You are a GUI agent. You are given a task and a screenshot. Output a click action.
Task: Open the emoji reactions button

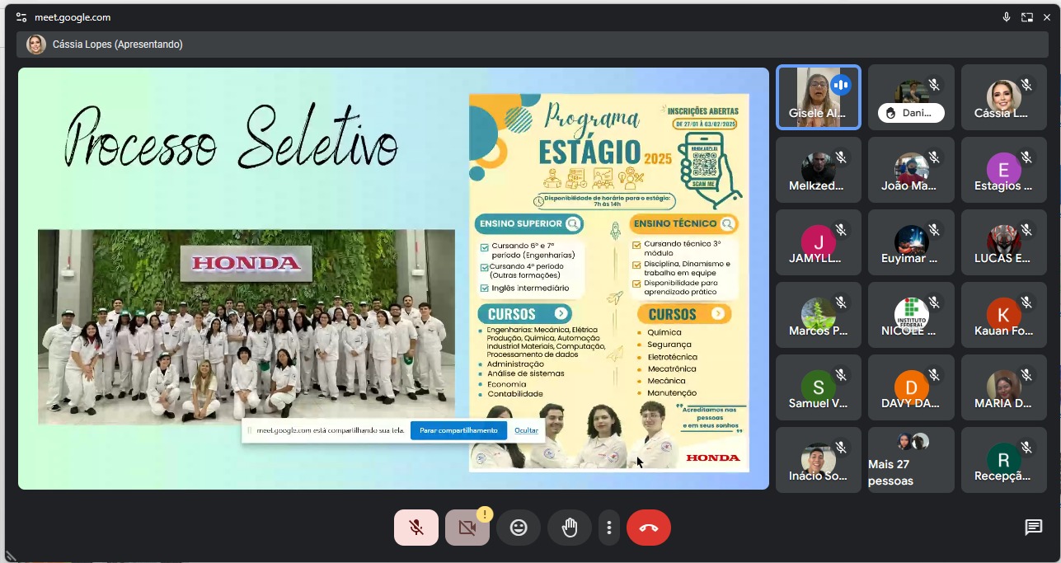pyautogui.click(x=519, y=528)
